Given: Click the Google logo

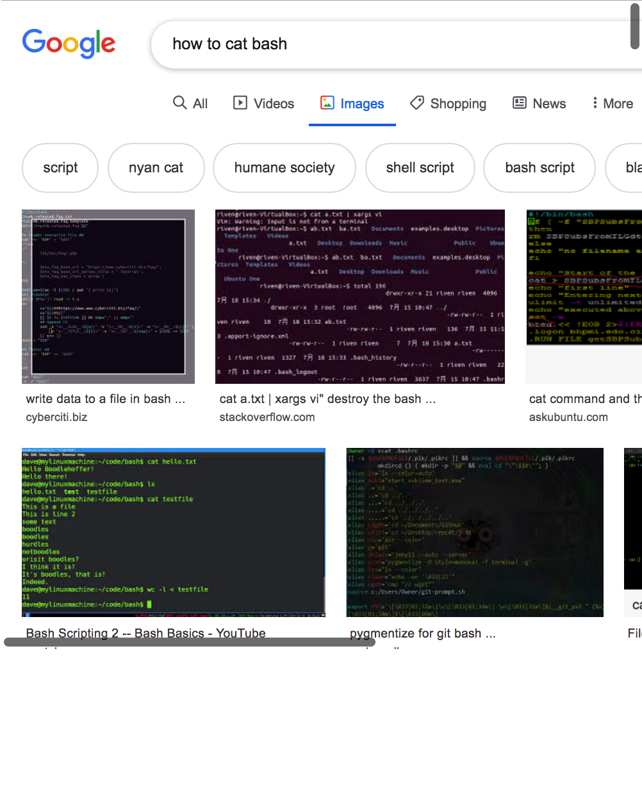Looking at the screenshot, I should coord(69,44).
